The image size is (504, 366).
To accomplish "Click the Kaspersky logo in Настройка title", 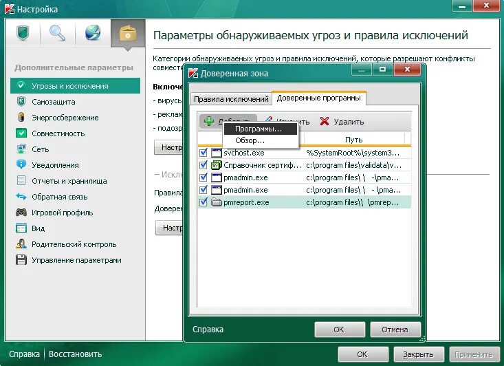I will (10, 9).
